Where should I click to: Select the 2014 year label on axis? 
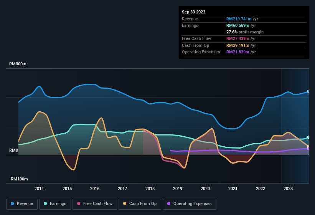[x=39, y=189]
